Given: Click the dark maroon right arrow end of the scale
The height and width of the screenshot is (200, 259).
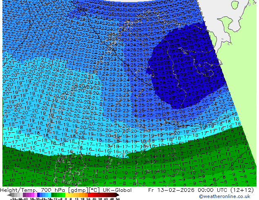Looking at the screenshot, I should (x=117, y=195).
